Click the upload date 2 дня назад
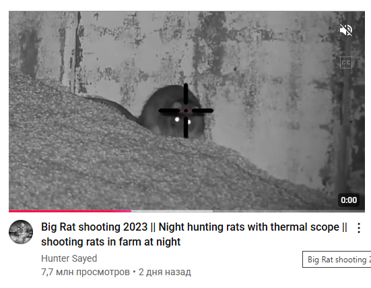This screenshot has height=288, width=371. pos(165,272)
